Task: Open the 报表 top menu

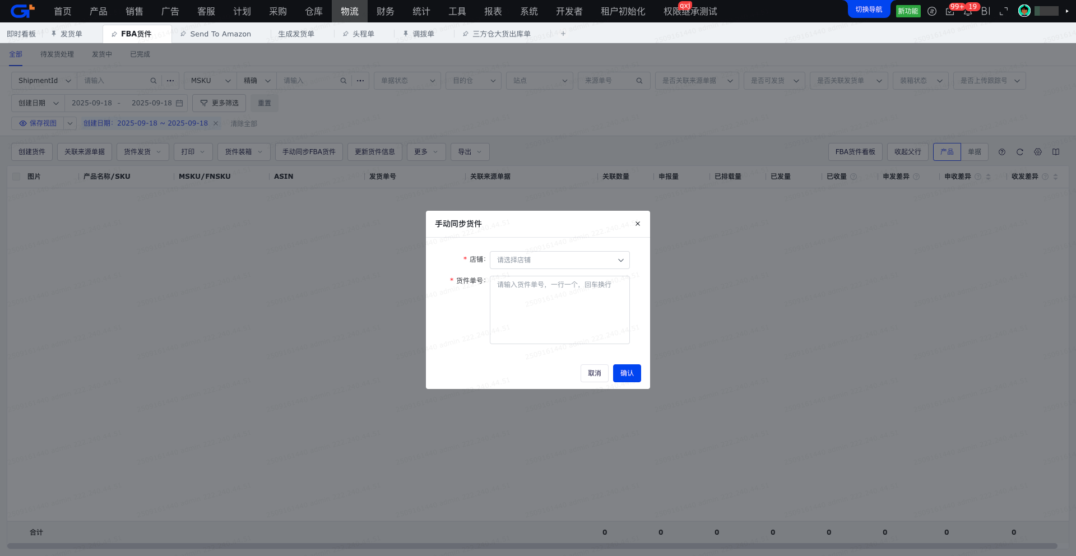Action: [493, 11]
